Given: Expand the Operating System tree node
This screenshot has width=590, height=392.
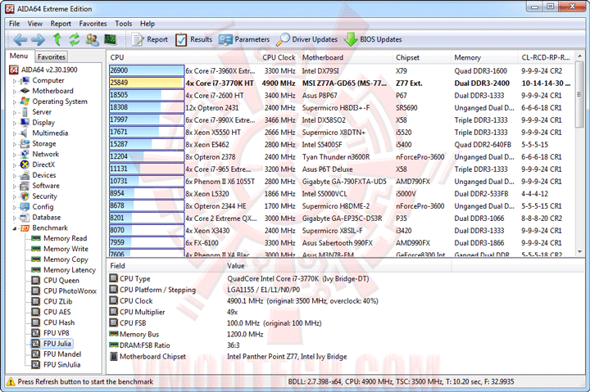Looking at the screenshot, I should click(x=14, y=101).
